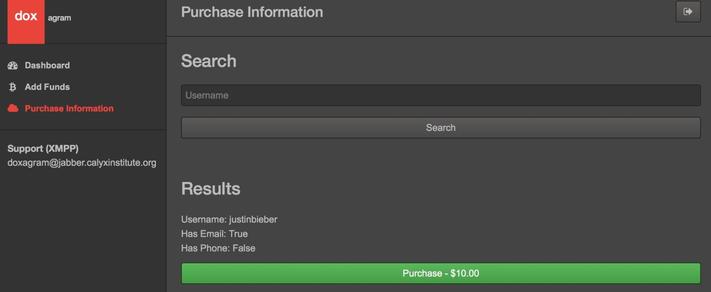Click the green Purchase - $10.00 button
This screenshot has height=292, width=711.
point(441,273)
